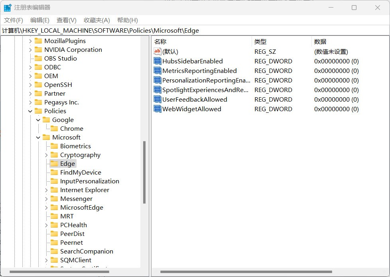Close the Registry Editor window
The height and width of the screenshot is (277, 390).
tap(377, 8)
